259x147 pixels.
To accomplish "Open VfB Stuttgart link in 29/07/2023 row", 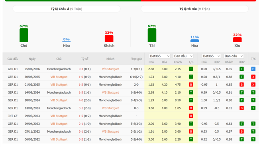I will pos(59,116).
